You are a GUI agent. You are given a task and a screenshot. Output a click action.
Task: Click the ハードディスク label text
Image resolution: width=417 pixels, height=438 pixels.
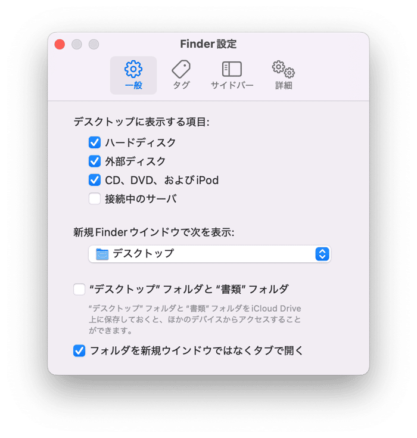[x=141, y=142]
